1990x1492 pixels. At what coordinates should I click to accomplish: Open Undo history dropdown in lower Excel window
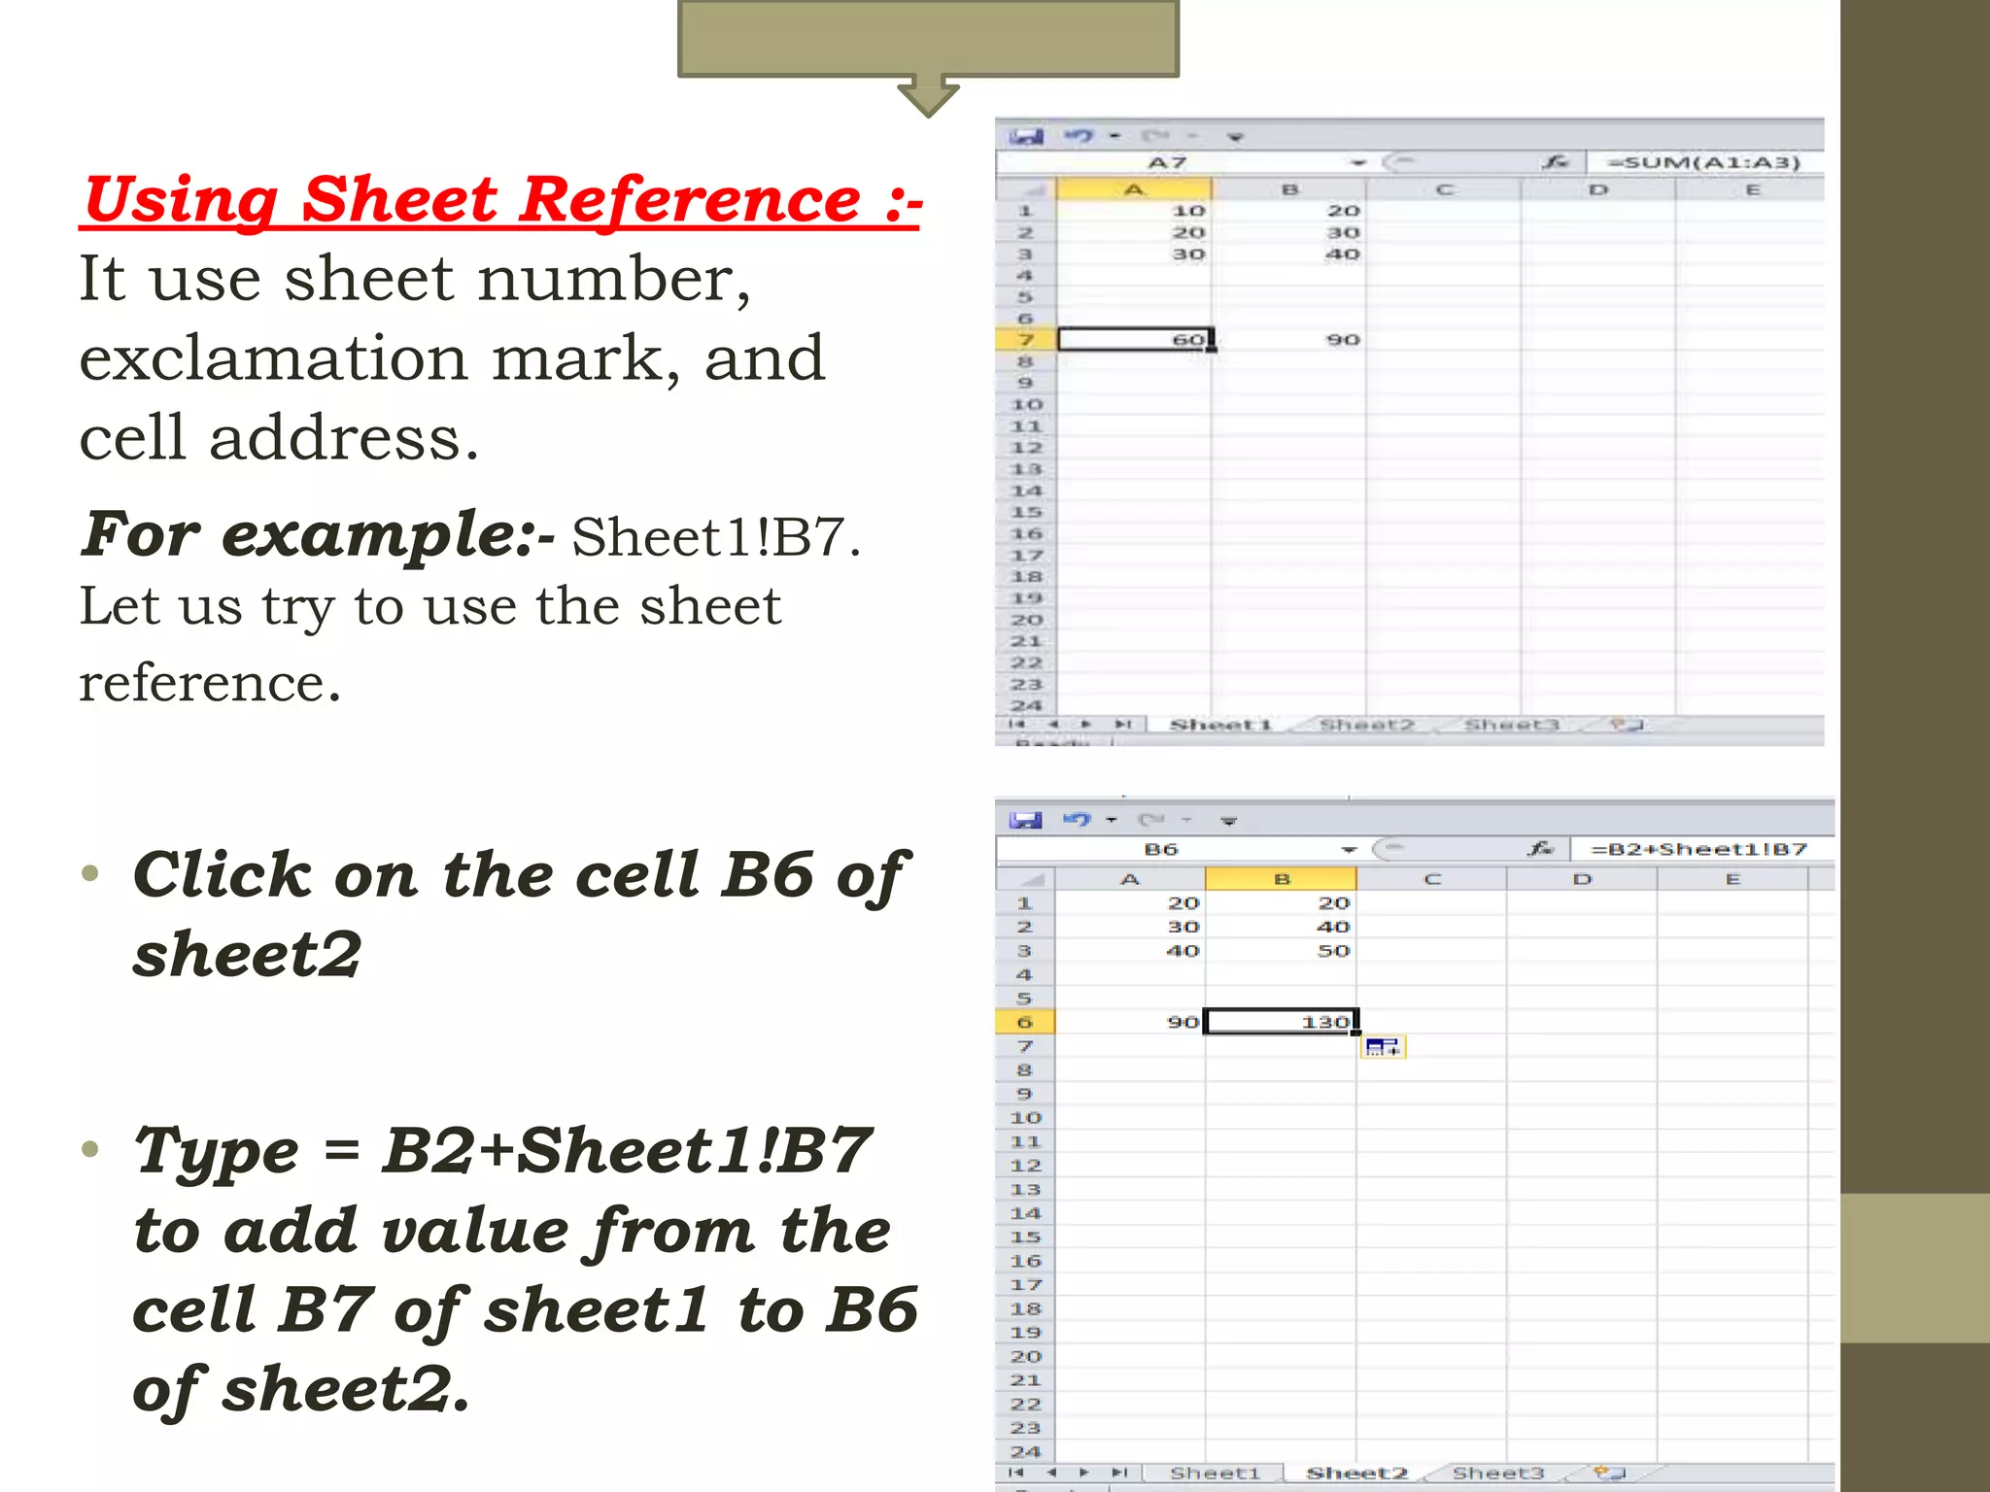click(x=1112, y=821)
